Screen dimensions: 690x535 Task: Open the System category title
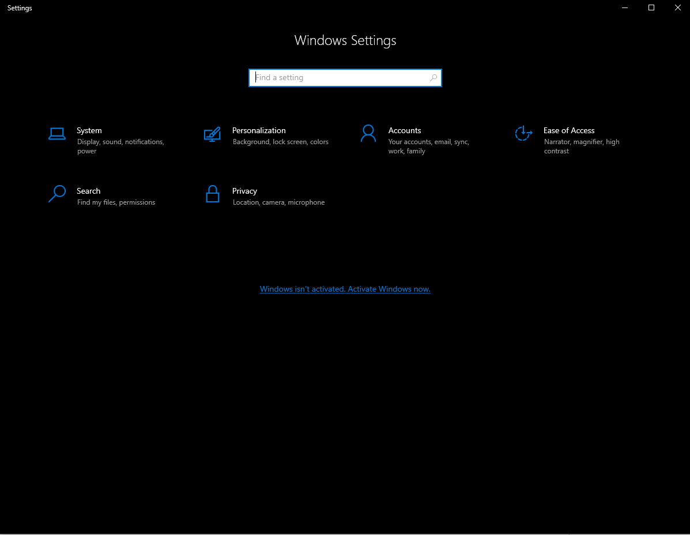(89, 131)
